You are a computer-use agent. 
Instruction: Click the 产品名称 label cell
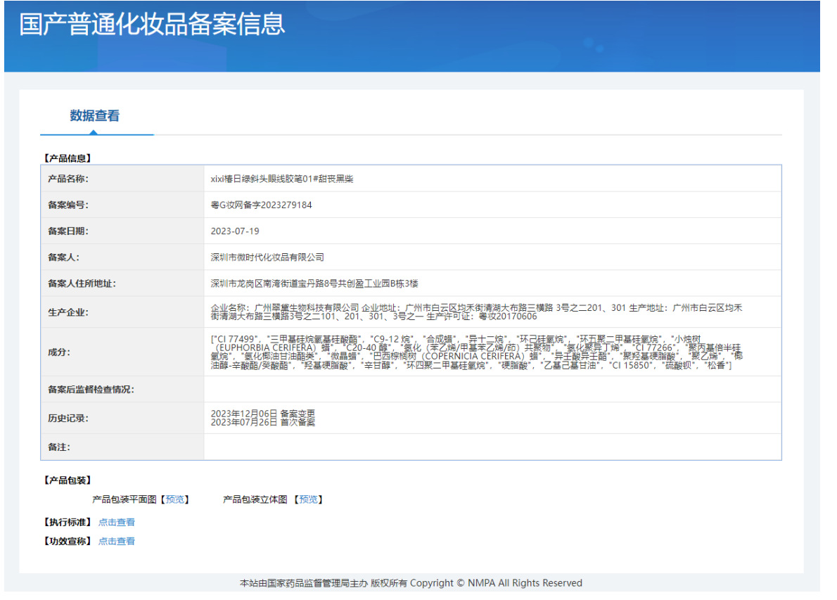click(x=122, y=178)
